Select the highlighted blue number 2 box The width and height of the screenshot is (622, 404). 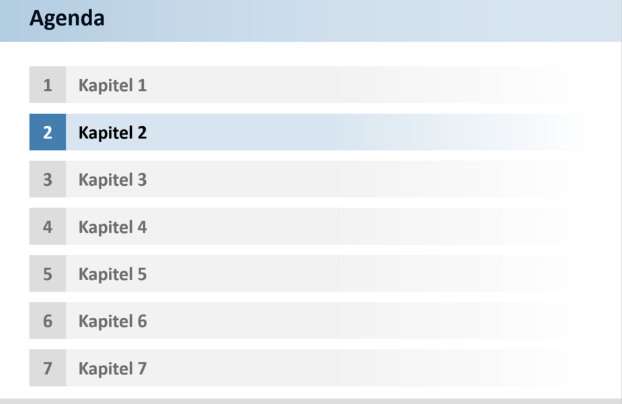48,132
